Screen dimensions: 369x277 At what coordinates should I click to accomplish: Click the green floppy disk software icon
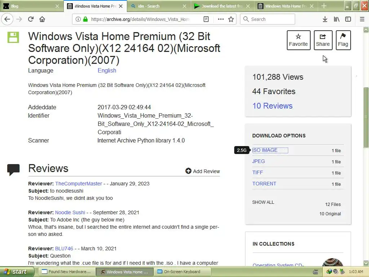(x=13, y=38)
